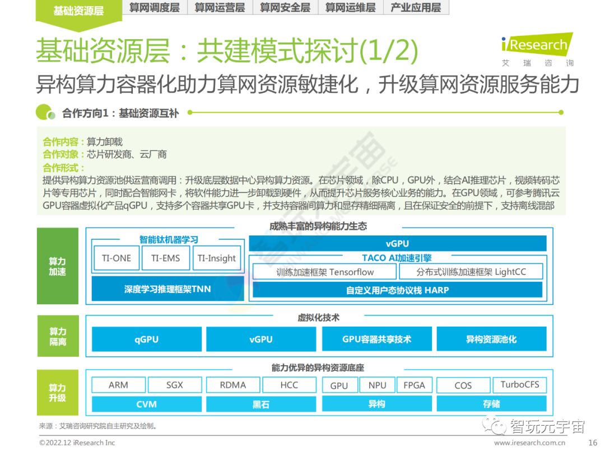605x453 pixels.
Task: Click the main title 基础资源层：共建模式探讨(1/2)
Action: tap(227, 50)
